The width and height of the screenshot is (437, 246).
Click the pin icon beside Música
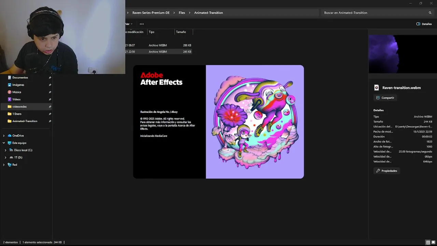click(50, 92)
